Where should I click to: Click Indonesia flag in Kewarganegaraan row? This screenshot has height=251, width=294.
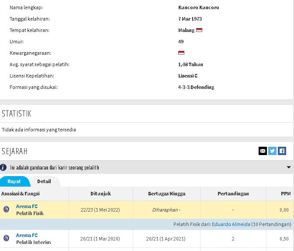coord(181,53)
